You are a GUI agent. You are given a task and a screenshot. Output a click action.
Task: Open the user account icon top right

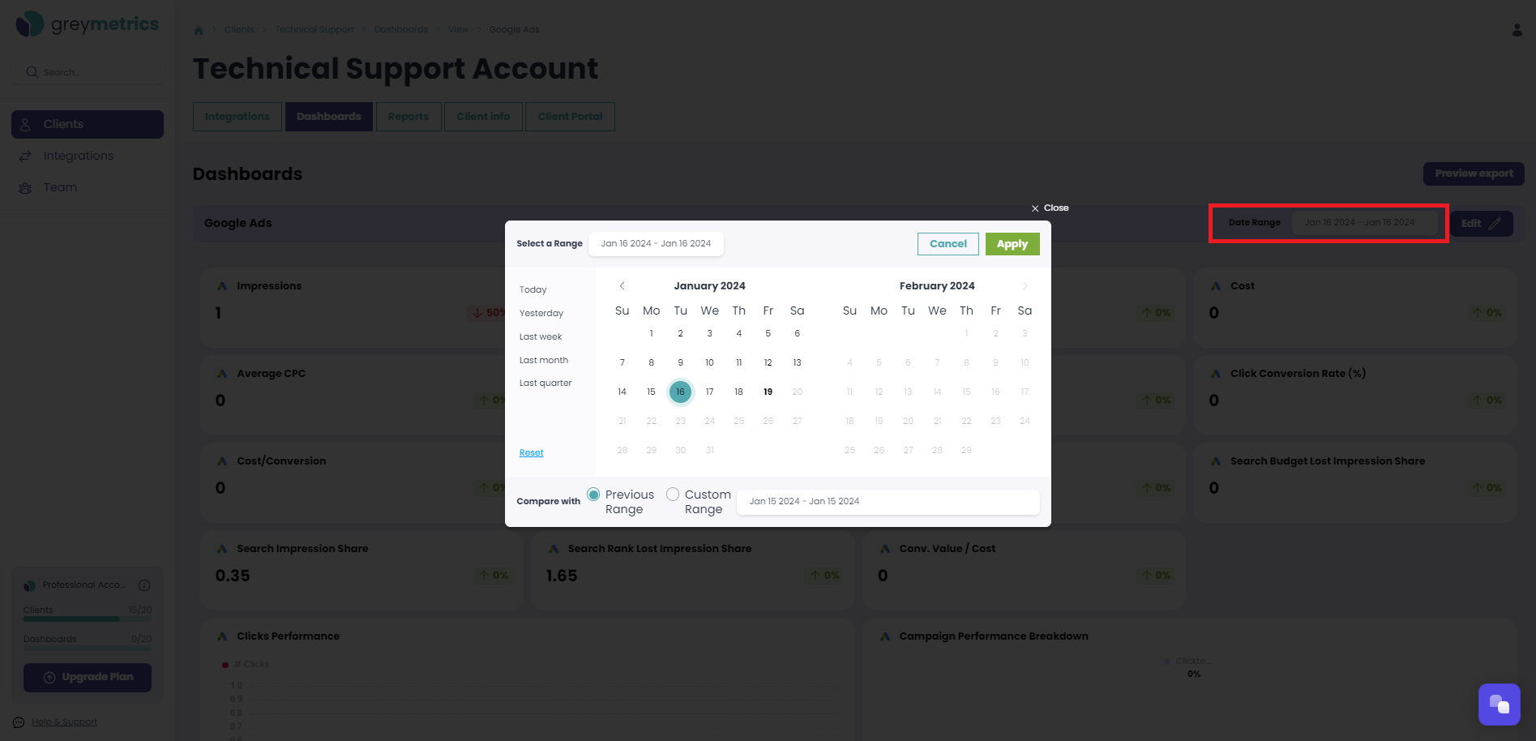(1515, 29)
